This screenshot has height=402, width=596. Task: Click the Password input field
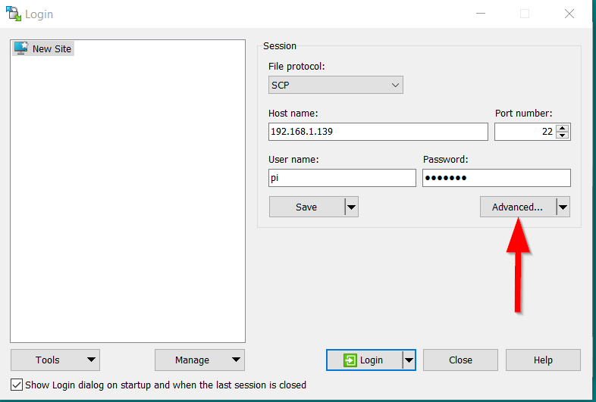coord(496,178)
